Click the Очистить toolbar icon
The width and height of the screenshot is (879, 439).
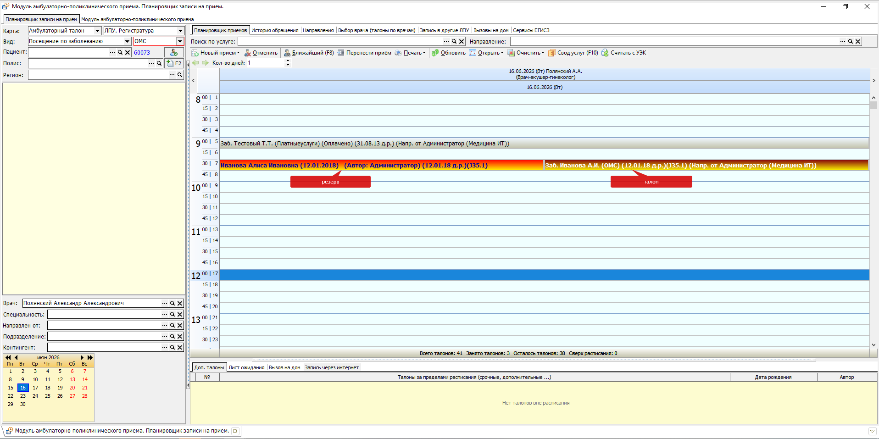pyautogui.click(x=511, y=53)
